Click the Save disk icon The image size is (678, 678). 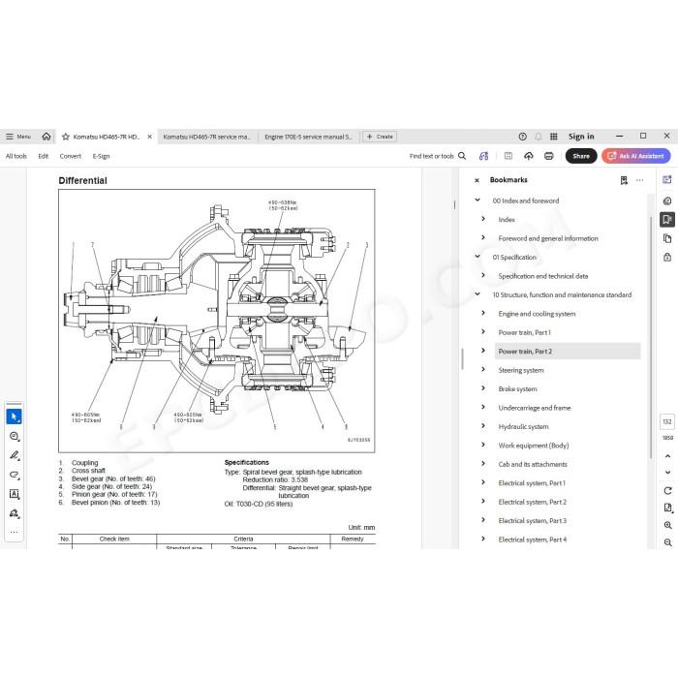pyautogui.click(x=508, y=156)
